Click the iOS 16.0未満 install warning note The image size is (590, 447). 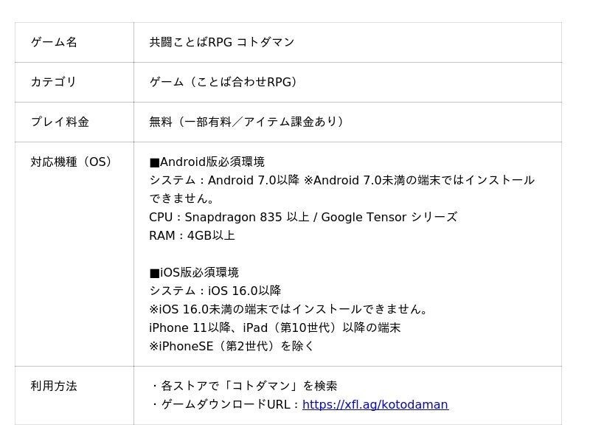[x=288, y=309]
